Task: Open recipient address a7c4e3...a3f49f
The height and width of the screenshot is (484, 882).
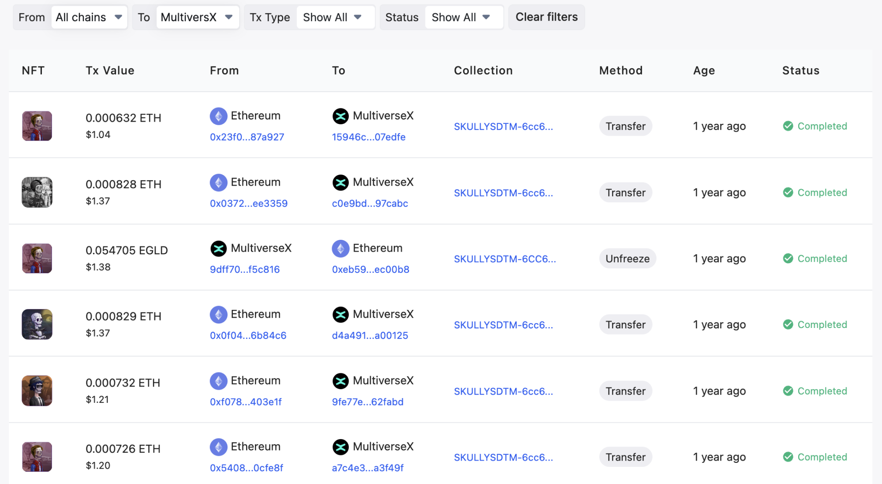Action: 368,468
